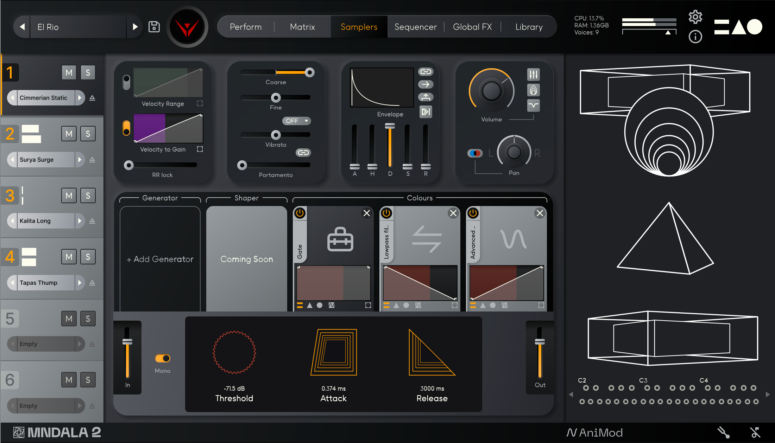The width and height of the screenshot is (775, 443).
Task: Toggle power on the Lowpass filter module
Action: pos(386,213)
